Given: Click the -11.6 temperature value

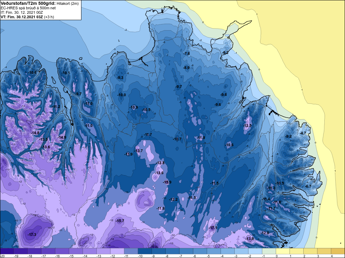Looking at the screenshot, I should click(160, 208).
